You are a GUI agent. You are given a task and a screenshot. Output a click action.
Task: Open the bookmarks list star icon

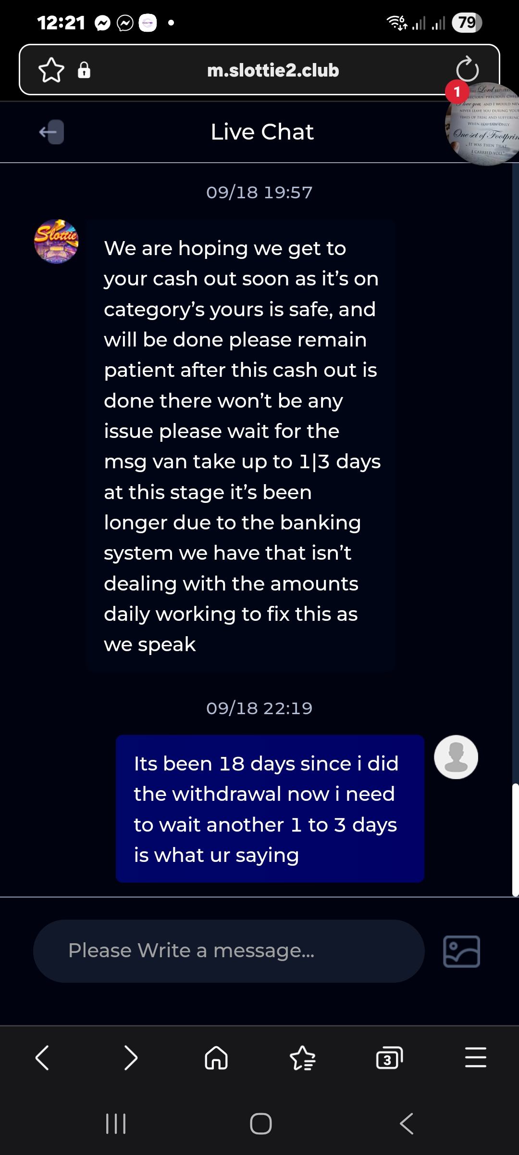click(303, 1058)
